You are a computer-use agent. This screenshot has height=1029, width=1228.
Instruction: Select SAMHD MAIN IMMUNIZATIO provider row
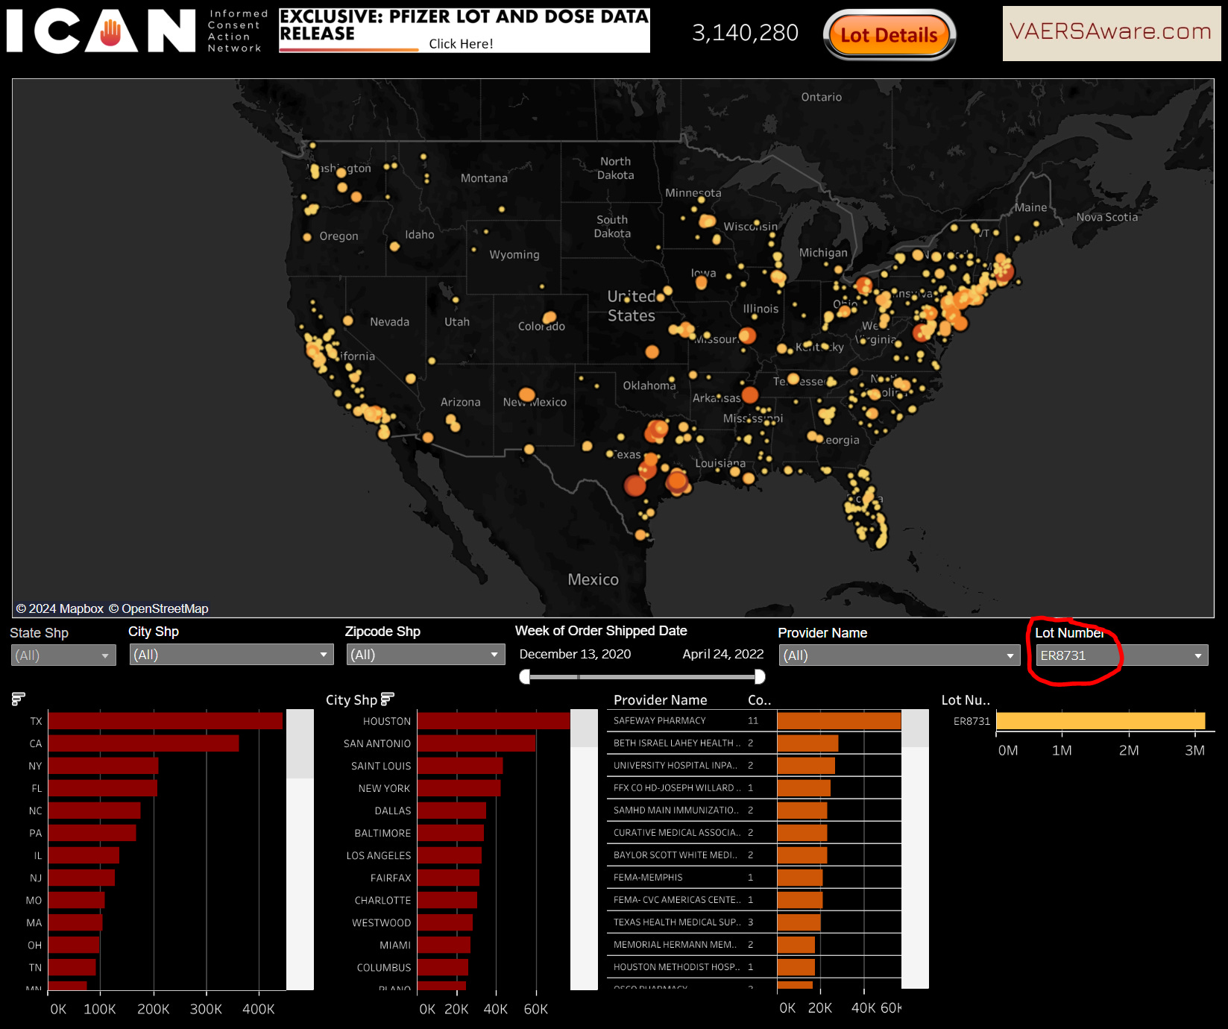[x=755, y=810]
